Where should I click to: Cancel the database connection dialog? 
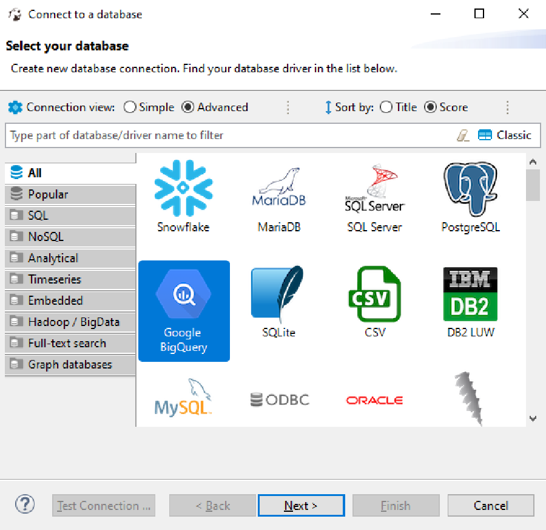tap(490, 506)
